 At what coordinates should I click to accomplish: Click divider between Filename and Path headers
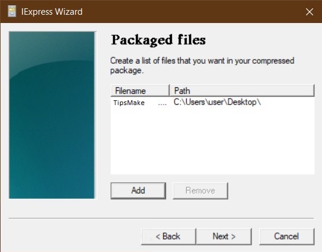(x=170, y=90)
